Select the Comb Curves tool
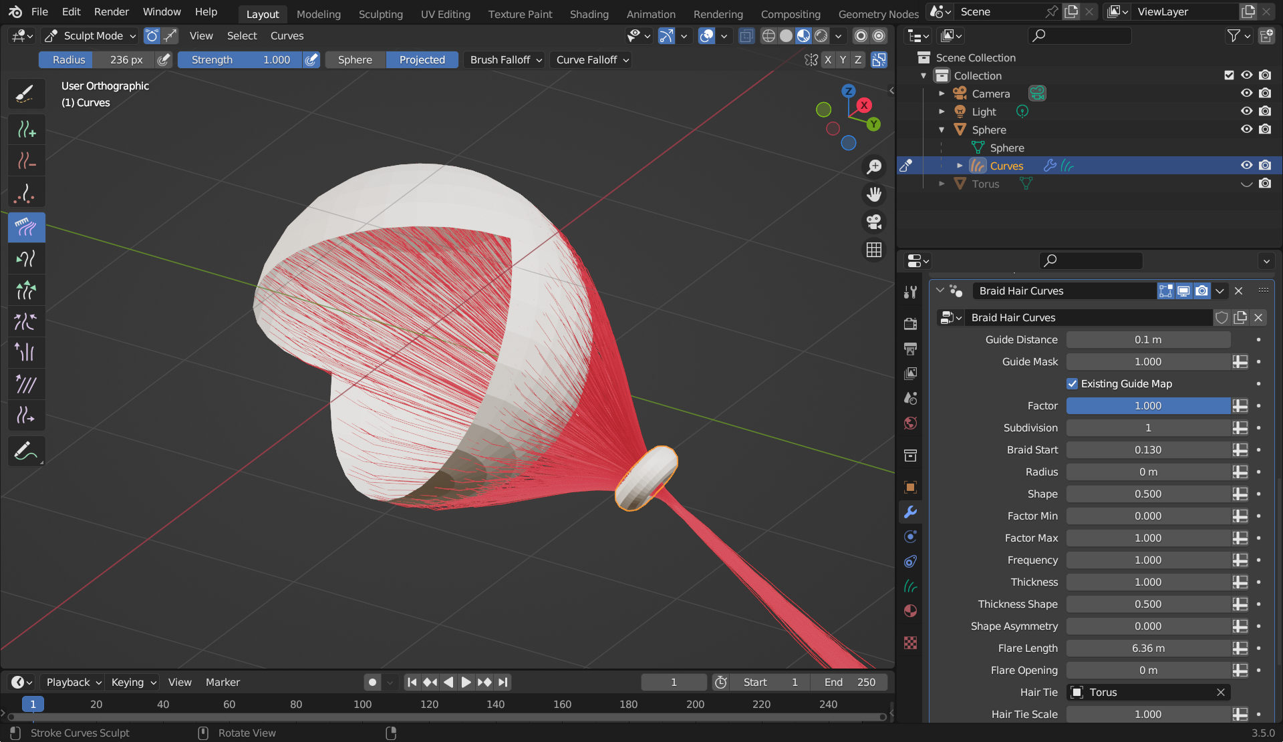The width and height of the screenshot is (1283, 742). (x=26, y=227)
